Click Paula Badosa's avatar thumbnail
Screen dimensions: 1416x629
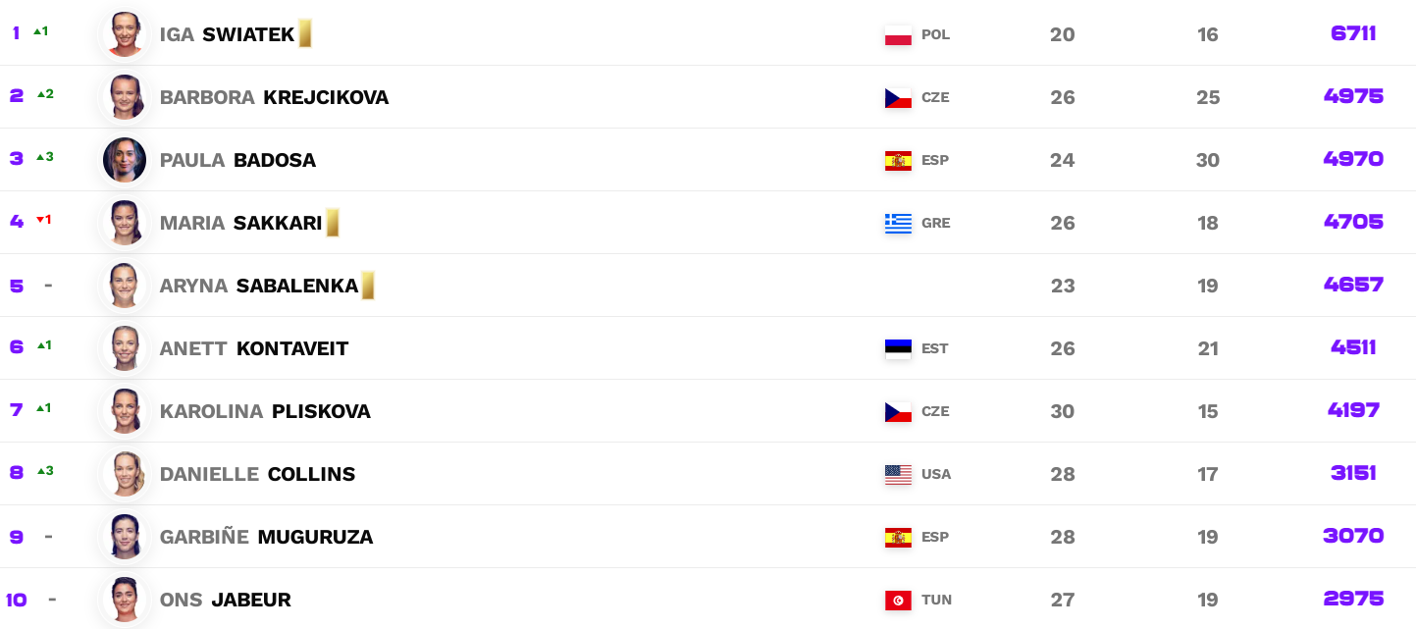[x=125, y=160]
